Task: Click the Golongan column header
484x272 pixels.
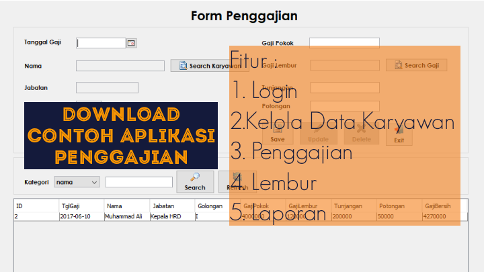Action: [x=218, y=206]
